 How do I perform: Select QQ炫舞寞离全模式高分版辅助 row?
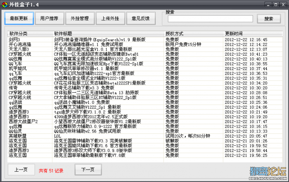(145, 59)
